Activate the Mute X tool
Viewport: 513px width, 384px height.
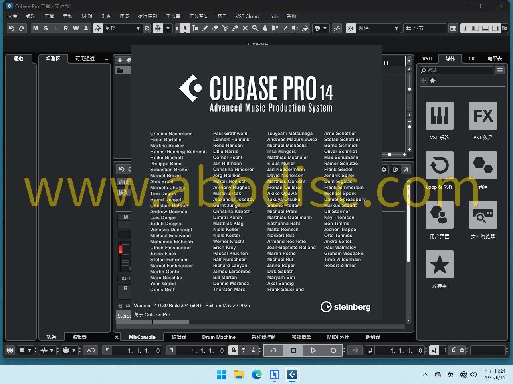click(x=245, y=28)
